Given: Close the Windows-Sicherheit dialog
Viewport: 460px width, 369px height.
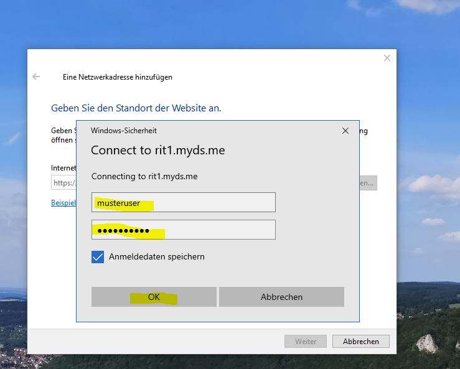Looking at the screenshot, I should [345, 131].
